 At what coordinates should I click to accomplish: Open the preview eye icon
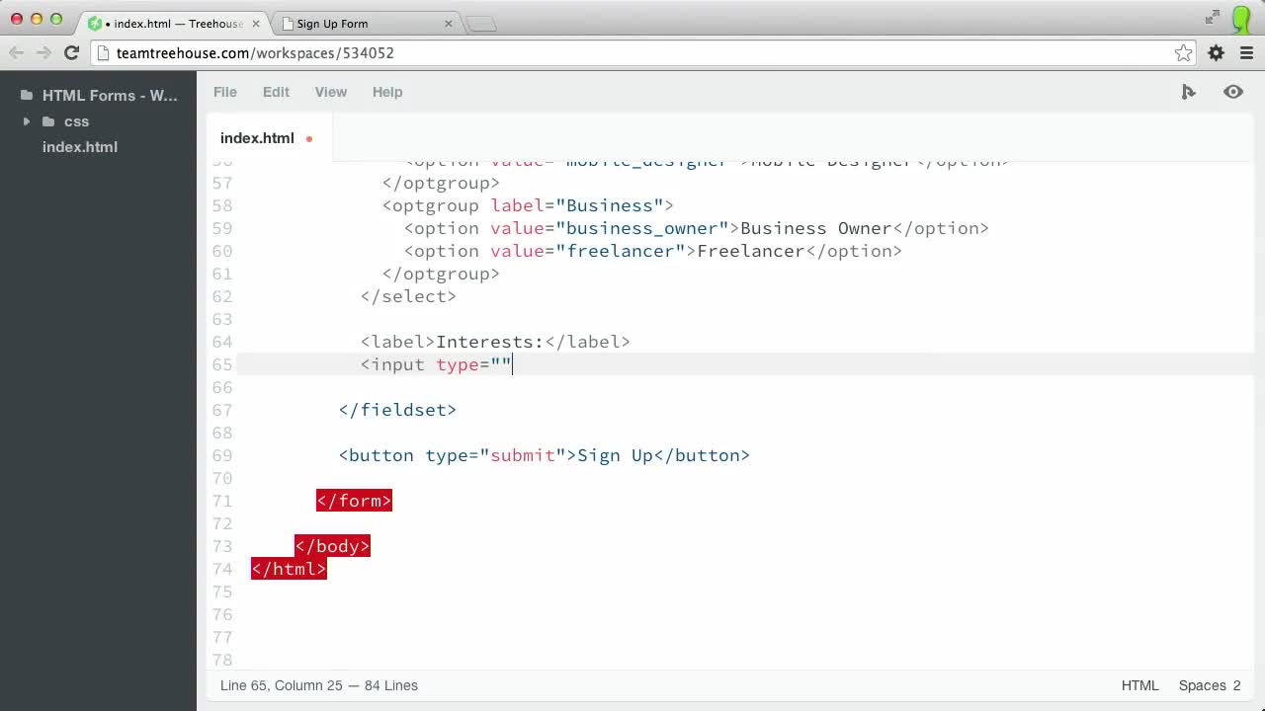point(1232,92)
